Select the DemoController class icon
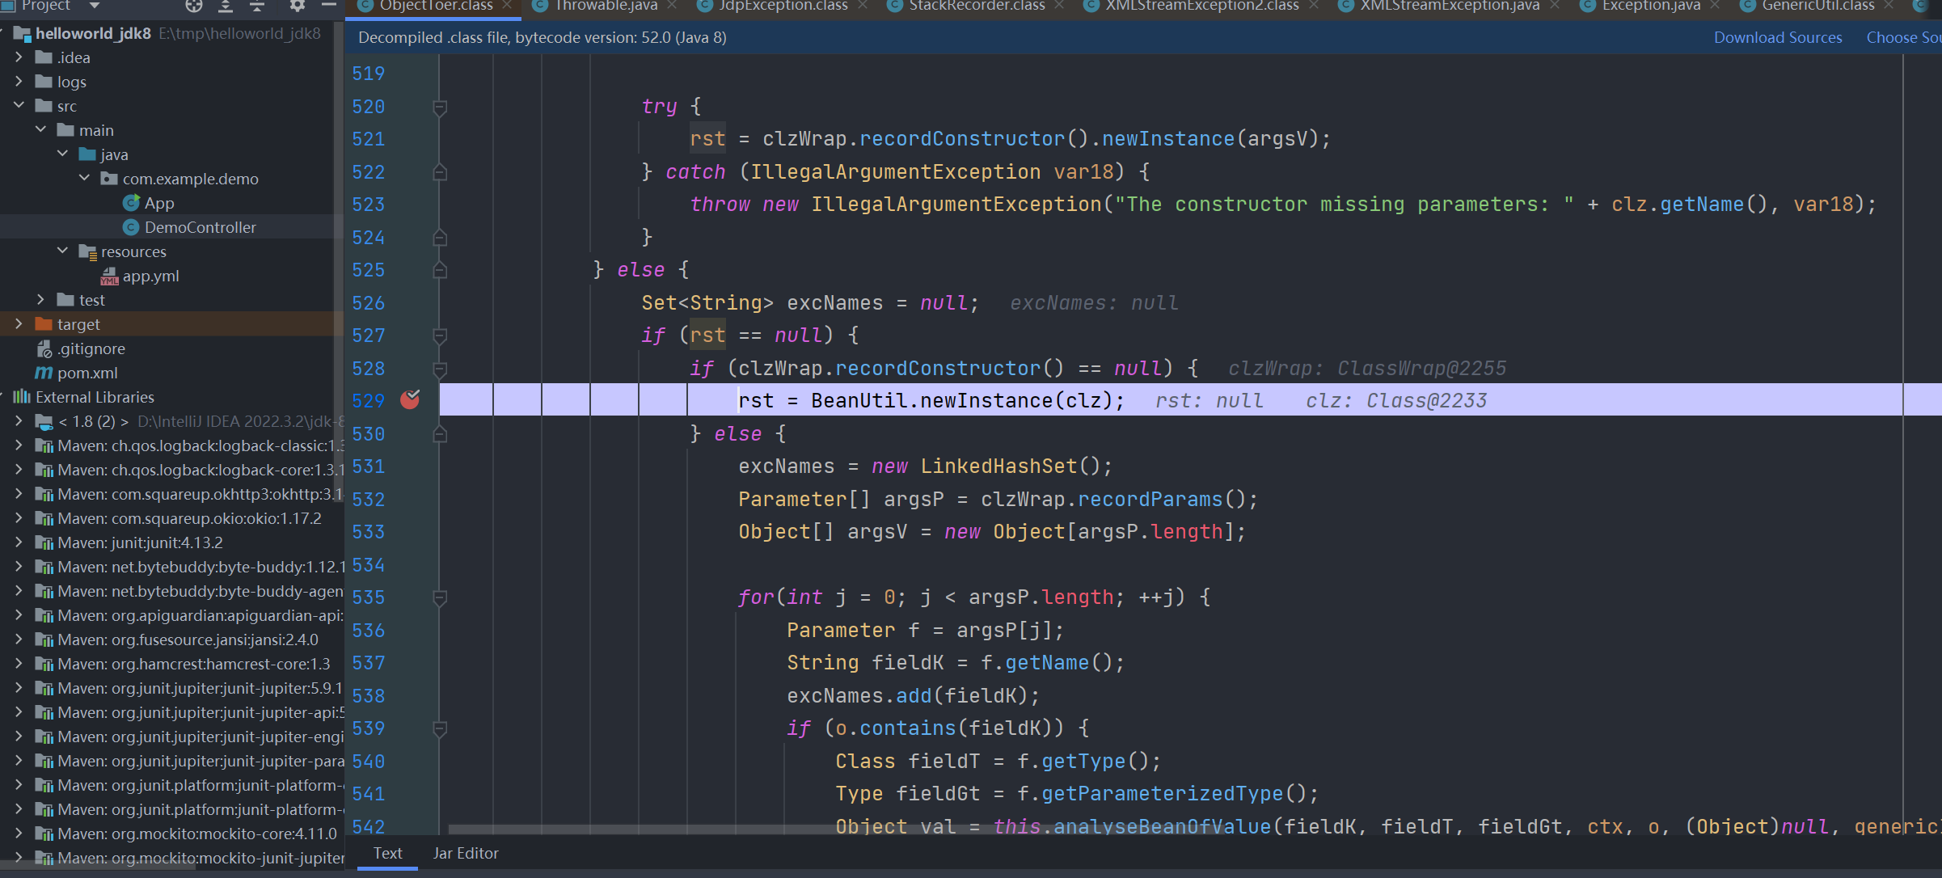The height and width of the screenshot is (878, 1942). [x=132, y=227]
